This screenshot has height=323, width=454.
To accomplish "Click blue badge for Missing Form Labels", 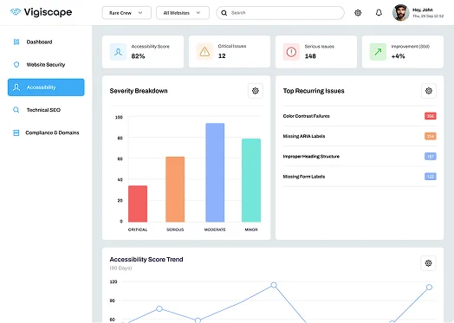I will 431,177.
